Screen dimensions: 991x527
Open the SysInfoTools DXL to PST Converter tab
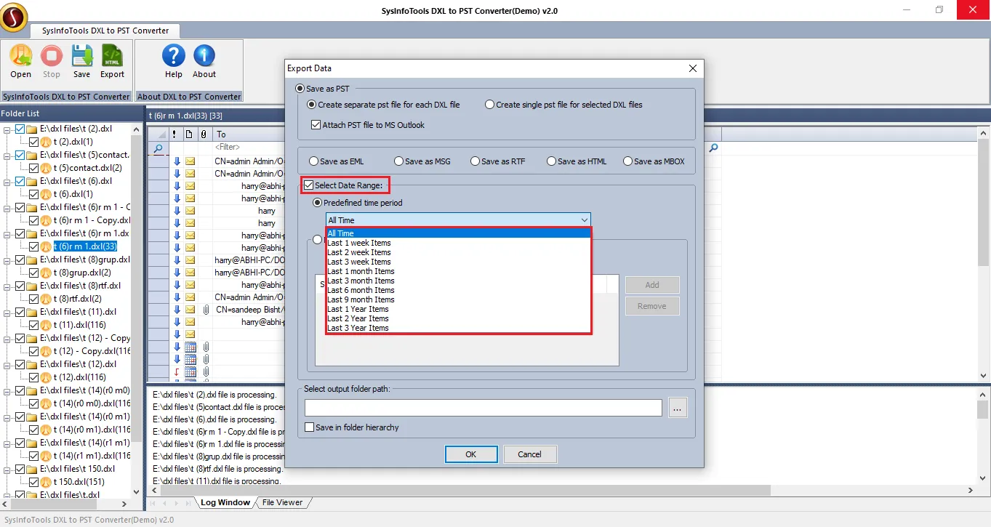tap(105, 31)
